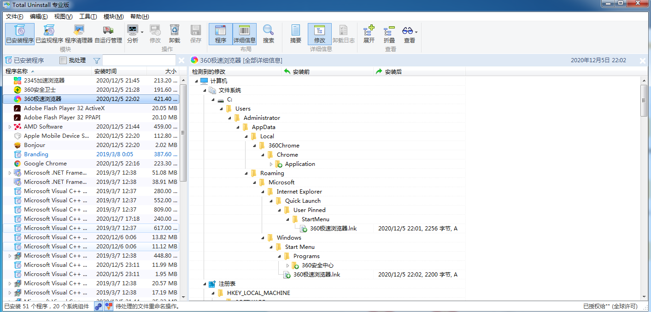Click the C: drive icon

tap(221, 100)
